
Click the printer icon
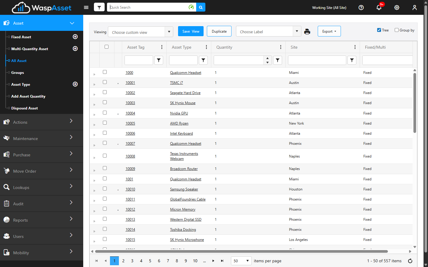point(307,31)
